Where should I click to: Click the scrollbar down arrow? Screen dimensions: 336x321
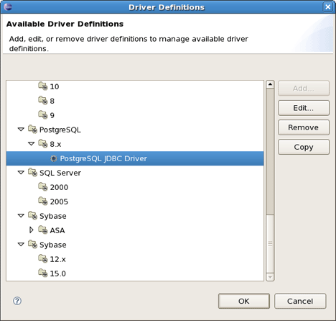(x=270, y=277)
